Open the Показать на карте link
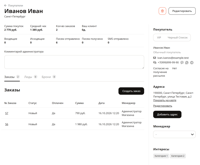This screenshot has width=200, height=165. coord(165,100)
